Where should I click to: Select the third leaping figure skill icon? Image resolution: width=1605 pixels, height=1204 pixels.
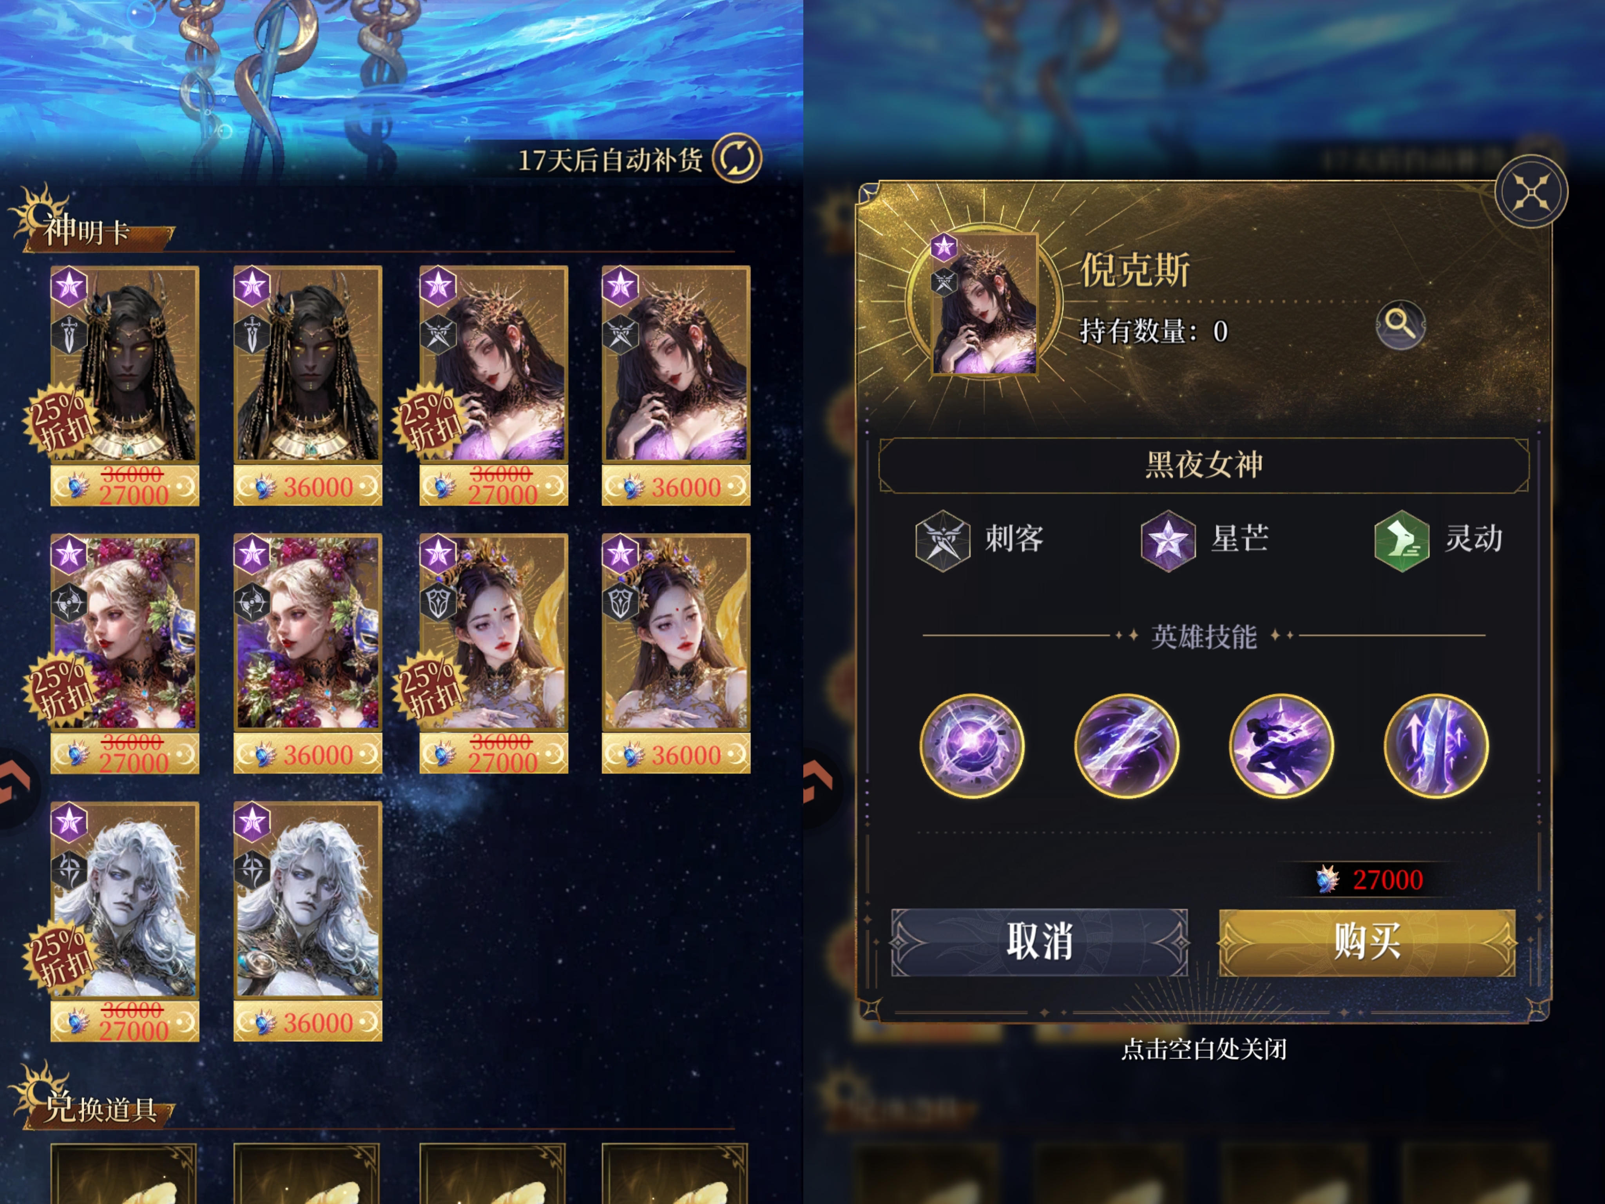click(1281, 746)
